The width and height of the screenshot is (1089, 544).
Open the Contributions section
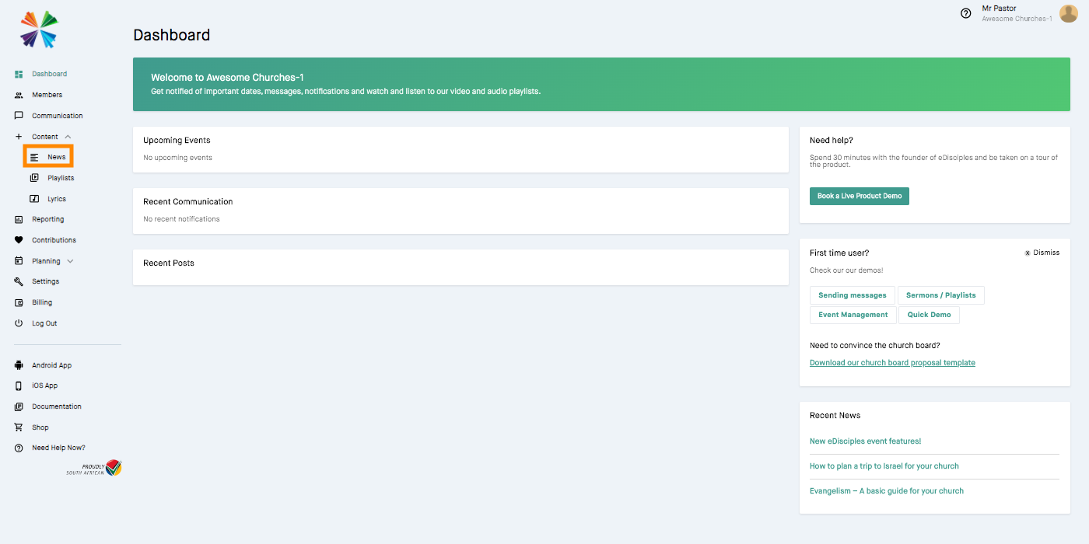click(x=54, y=239)
